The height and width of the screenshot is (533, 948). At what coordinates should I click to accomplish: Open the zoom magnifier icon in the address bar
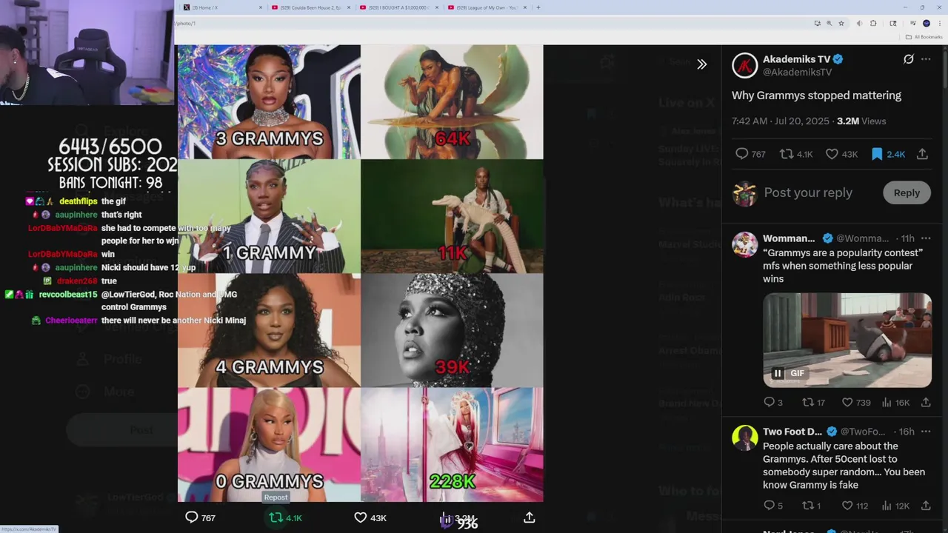[x=829, y=23]
